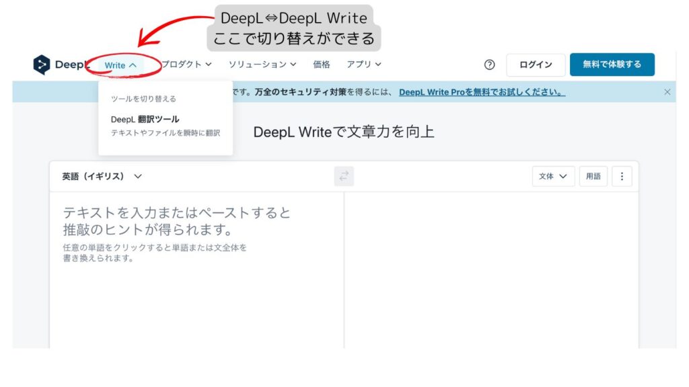Open the DeepL Write Pro free trial link
Viewport: 689px width, 387px height.
pos(482,92)
